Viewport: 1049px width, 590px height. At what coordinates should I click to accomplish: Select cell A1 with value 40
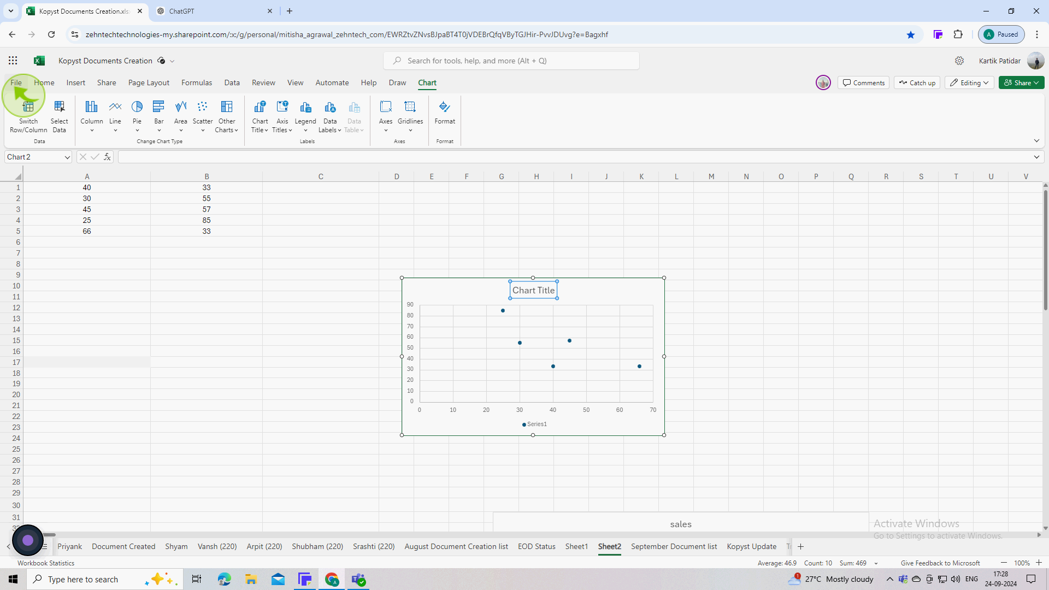point(87,187)
